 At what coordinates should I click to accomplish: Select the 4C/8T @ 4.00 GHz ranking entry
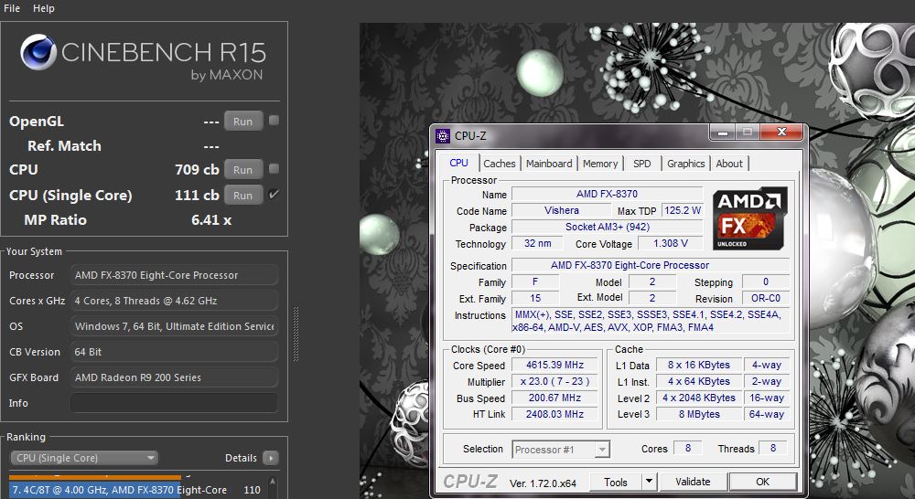[136, 490]
